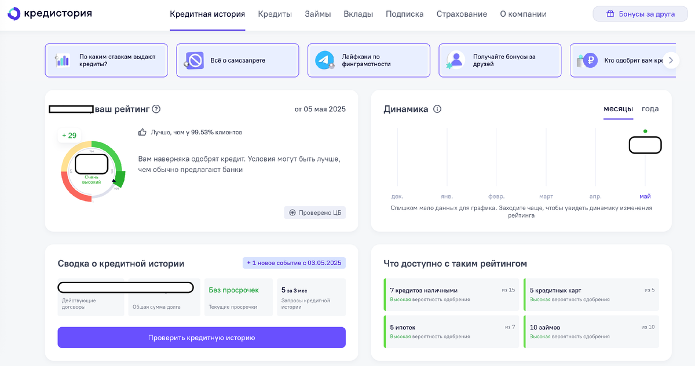The width and height of the screenshot is (695, 366).
Task: Click the info icon next to Динамика
Action: click(x=437, y=109)
